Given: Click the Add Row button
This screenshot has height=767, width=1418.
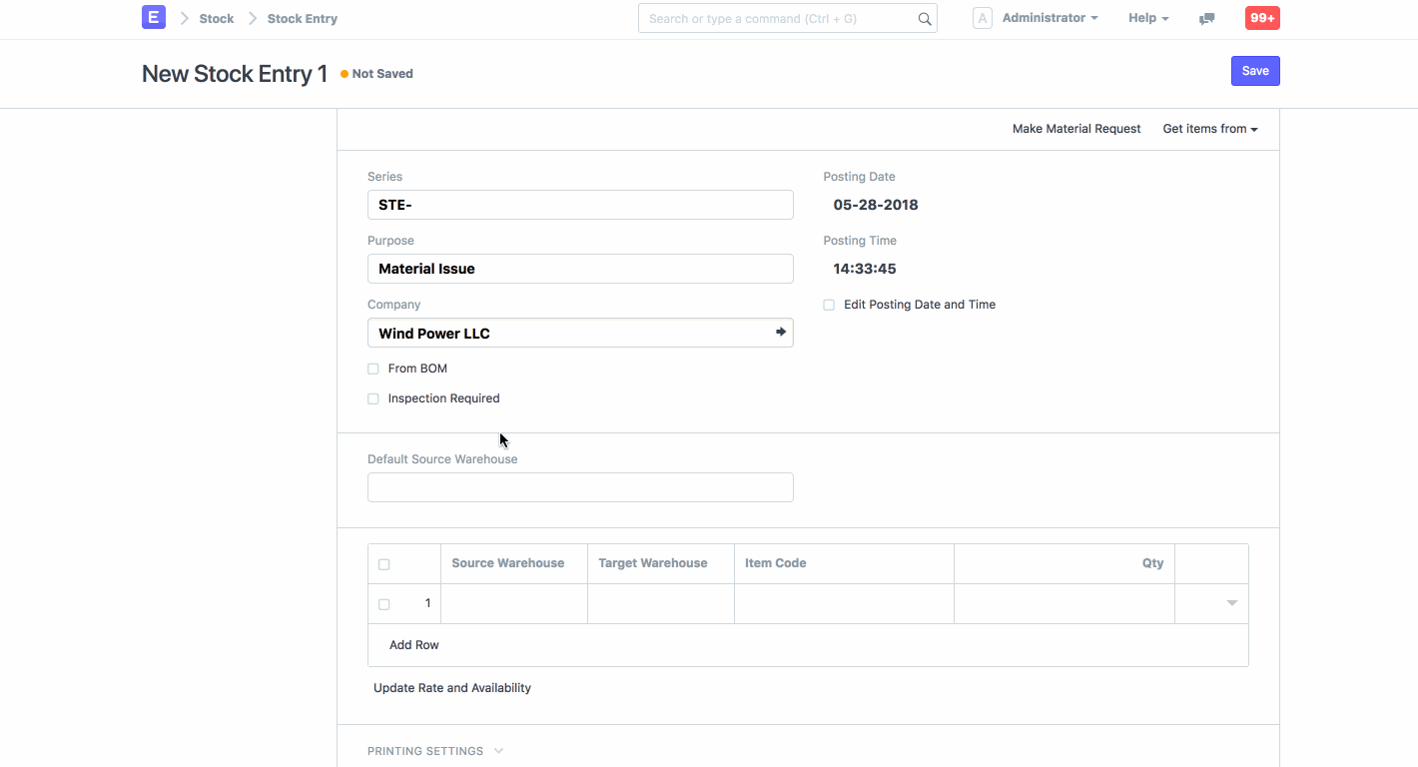Looking at the screenshot, I should (414, 645).
